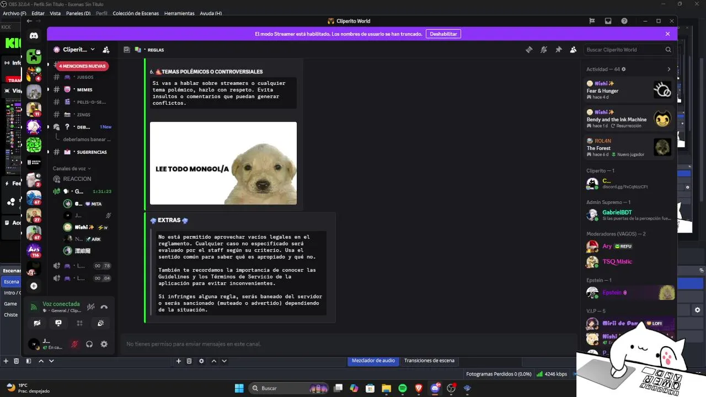
Task: Select voice user with MITA tag
Action: (86, 203)
